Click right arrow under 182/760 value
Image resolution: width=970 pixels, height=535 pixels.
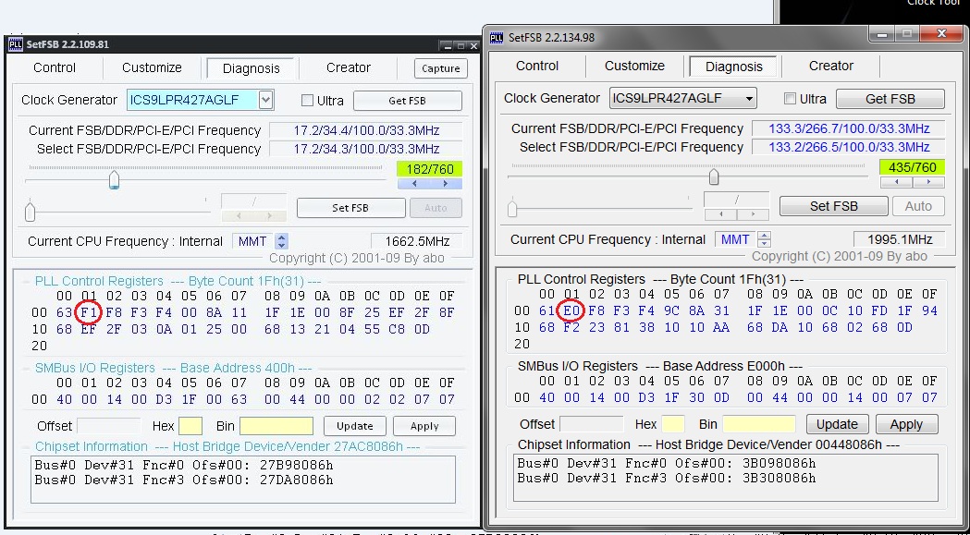coord(446,184)
